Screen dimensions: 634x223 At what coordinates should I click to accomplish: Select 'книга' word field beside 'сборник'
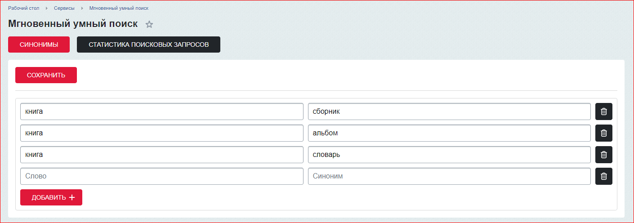pos(162,111)
